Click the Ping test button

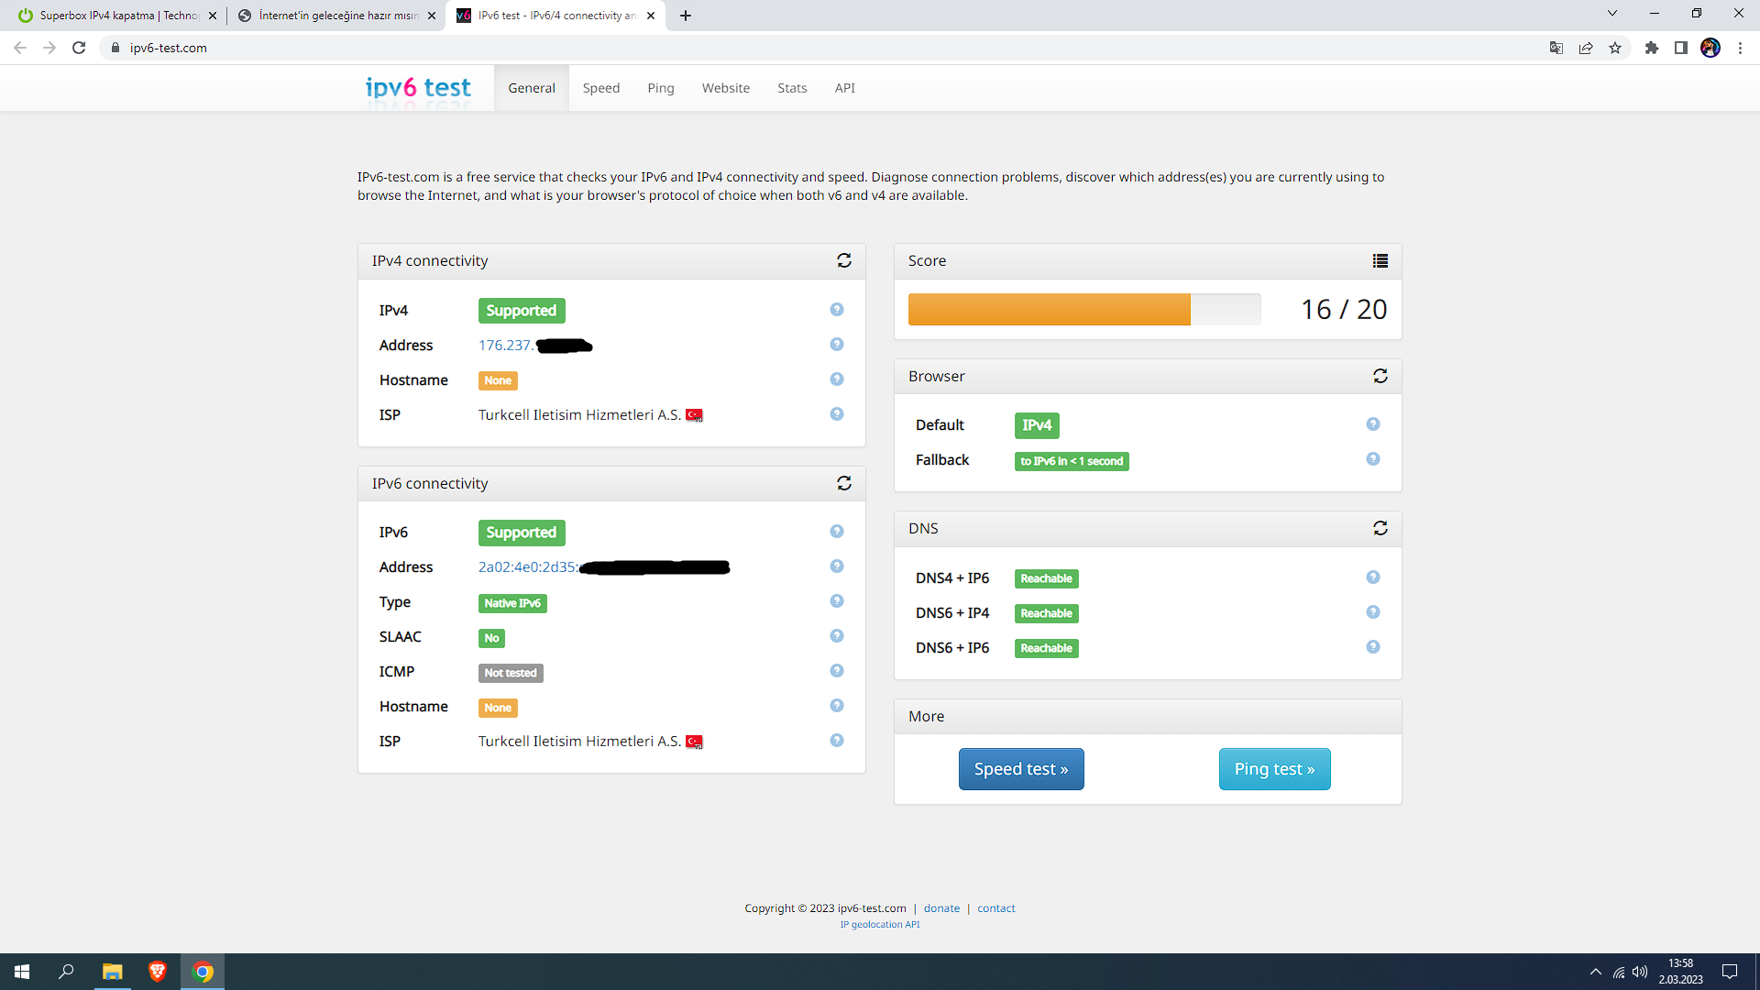pyautogui.click(x=1274, y=769)
